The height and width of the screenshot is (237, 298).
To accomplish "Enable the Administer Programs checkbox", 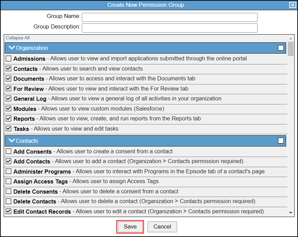I will tap(8, 172).
